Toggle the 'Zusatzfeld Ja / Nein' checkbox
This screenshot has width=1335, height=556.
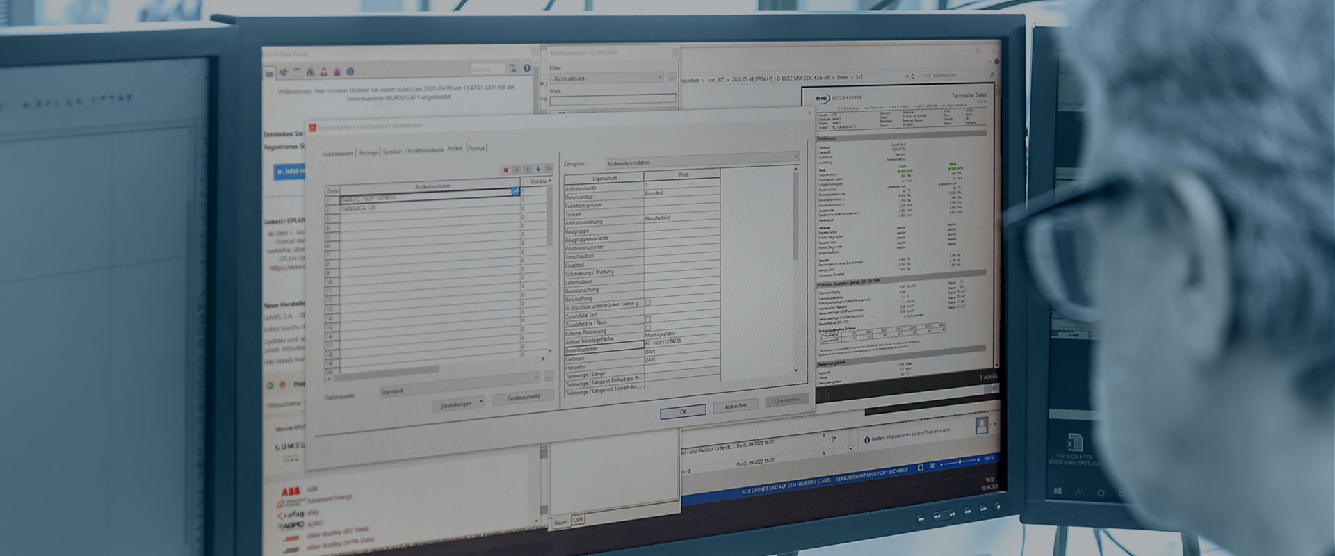coord(648,320)
